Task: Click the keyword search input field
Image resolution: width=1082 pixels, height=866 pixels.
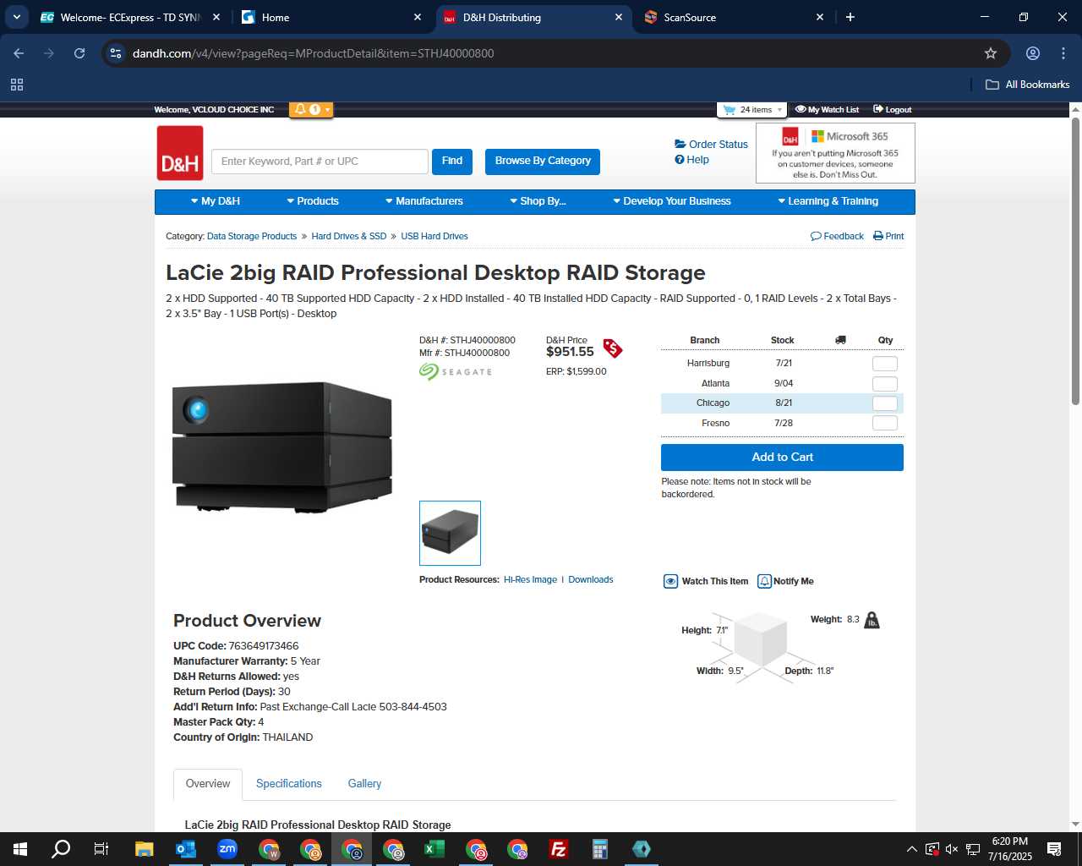Action: point(320,162)
